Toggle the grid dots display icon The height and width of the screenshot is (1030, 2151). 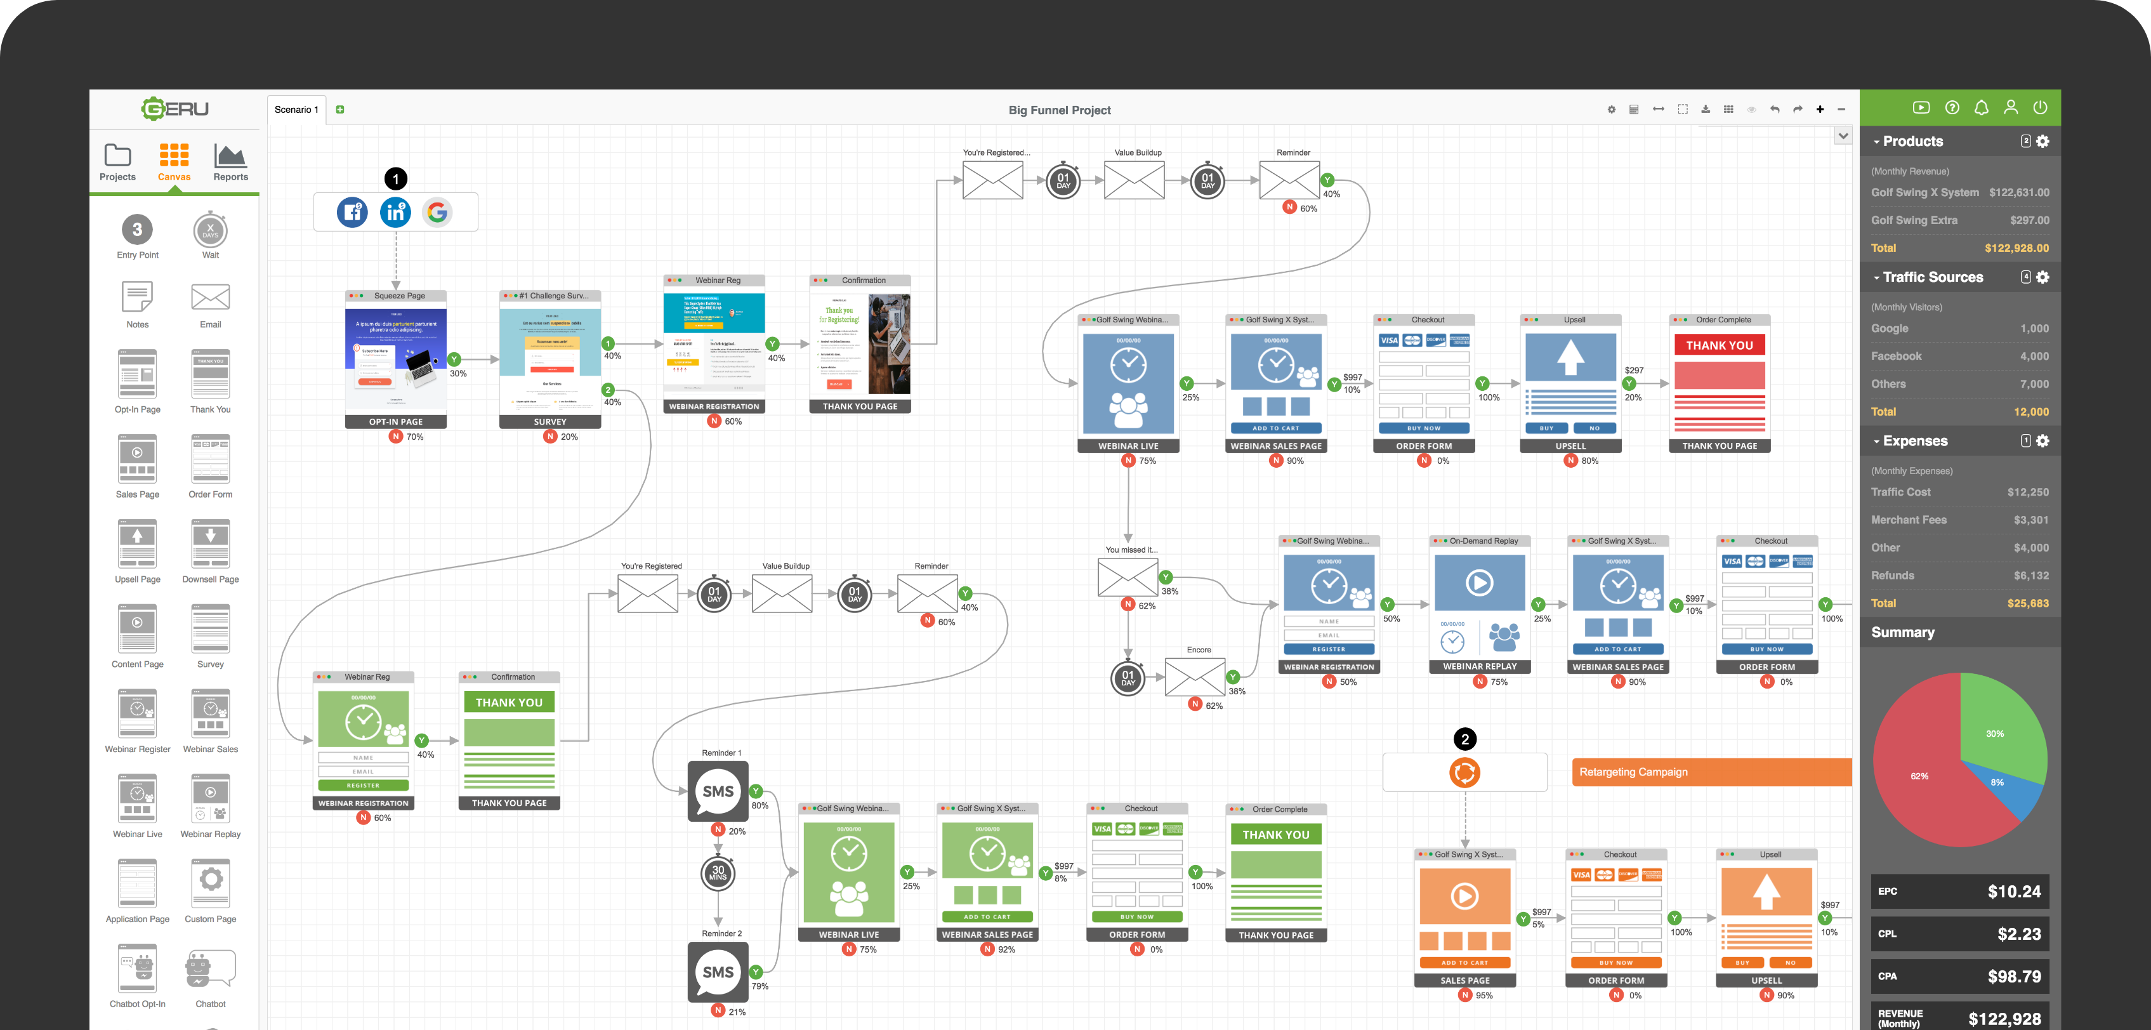[x=1728, y=109]
